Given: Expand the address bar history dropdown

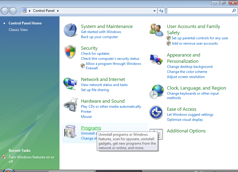Looking at the screenshot, I should (x=154, y=11).
